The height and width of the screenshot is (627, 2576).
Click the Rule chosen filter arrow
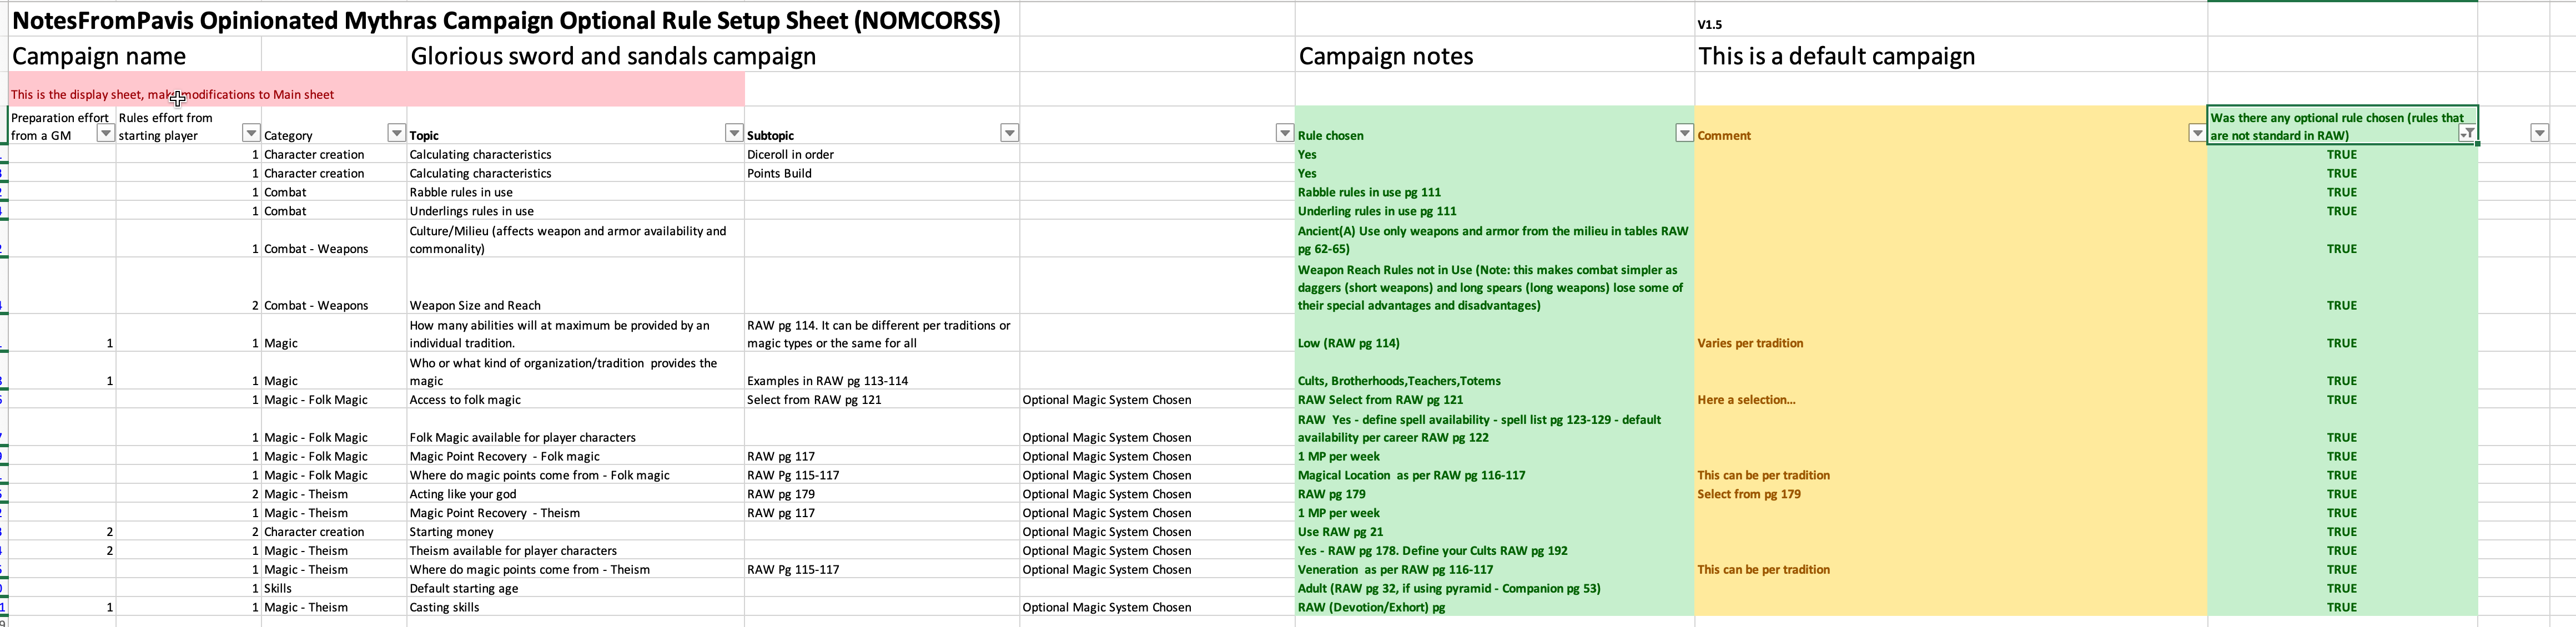[x=1684, y=134]
